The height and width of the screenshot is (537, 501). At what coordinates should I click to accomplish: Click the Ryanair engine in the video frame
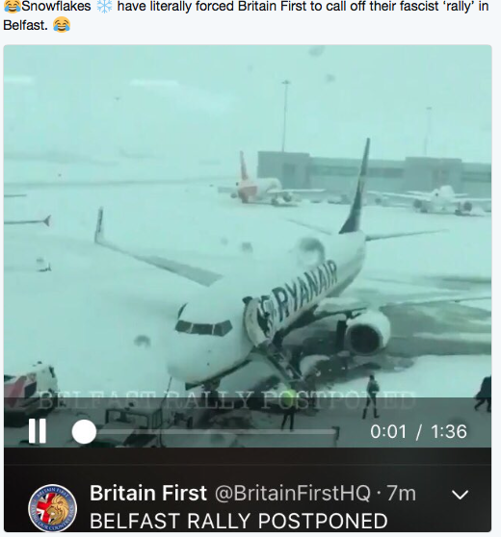[368, 334]
